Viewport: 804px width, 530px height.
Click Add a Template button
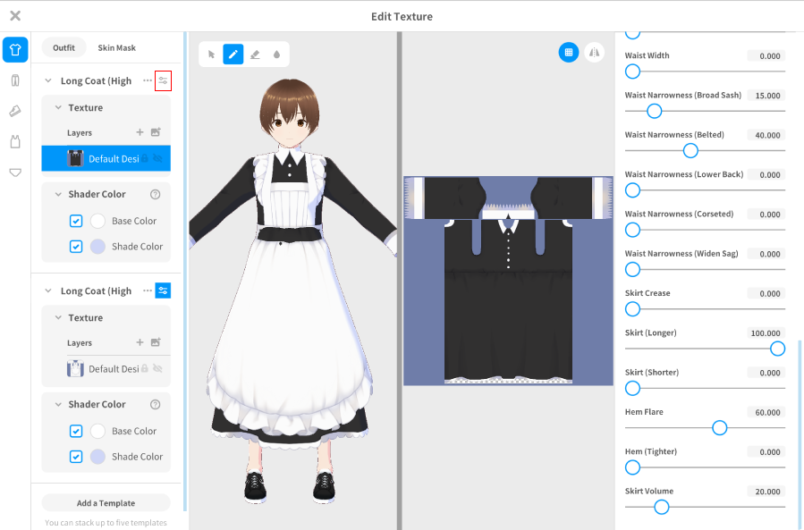(106, 503)
